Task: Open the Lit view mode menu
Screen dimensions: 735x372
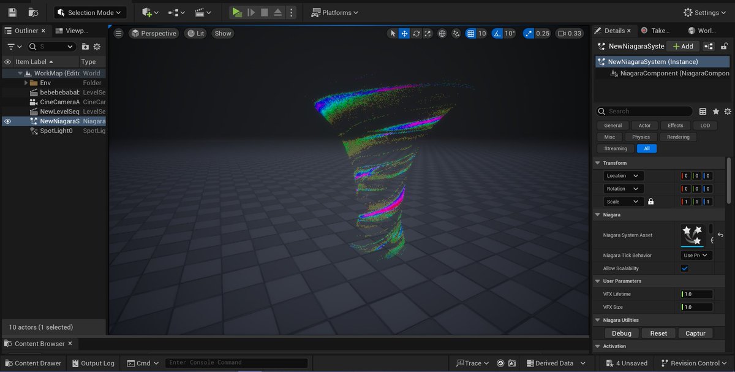Action: tap(196, 33)
